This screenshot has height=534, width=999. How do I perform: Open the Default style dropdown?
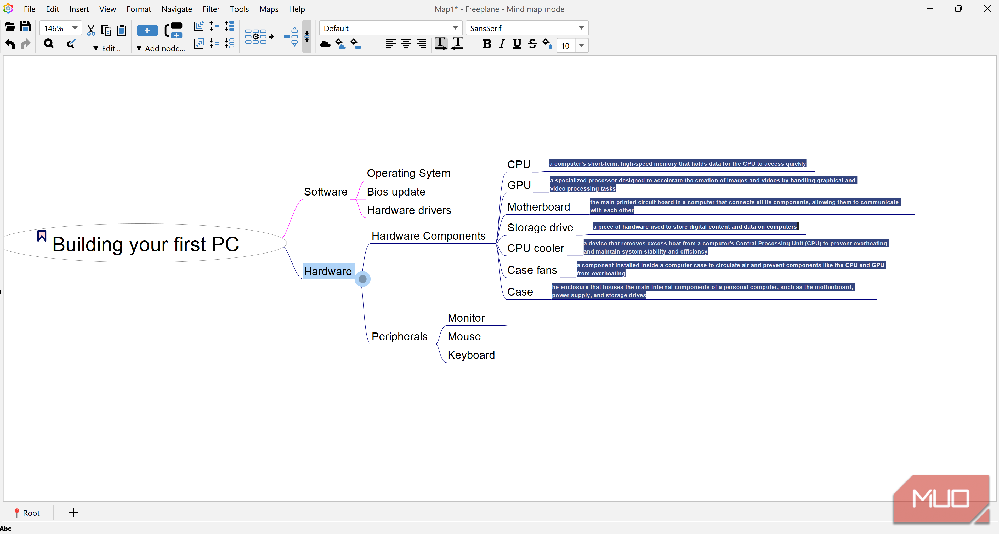click(x=455, y=28)
